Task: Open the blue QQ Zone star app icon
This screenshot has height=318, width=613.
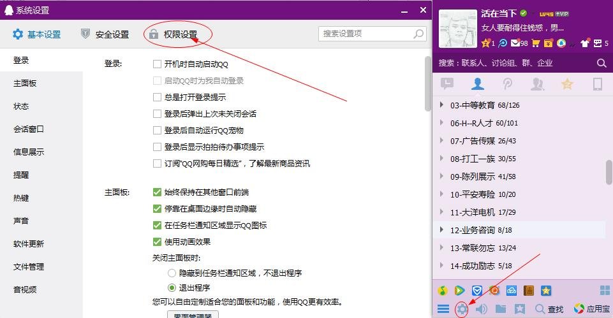Action: click(546, 291)
